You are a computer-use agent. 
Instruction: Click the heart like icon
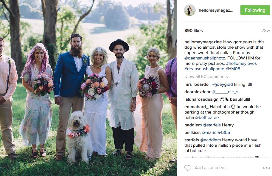coord(187,168)
